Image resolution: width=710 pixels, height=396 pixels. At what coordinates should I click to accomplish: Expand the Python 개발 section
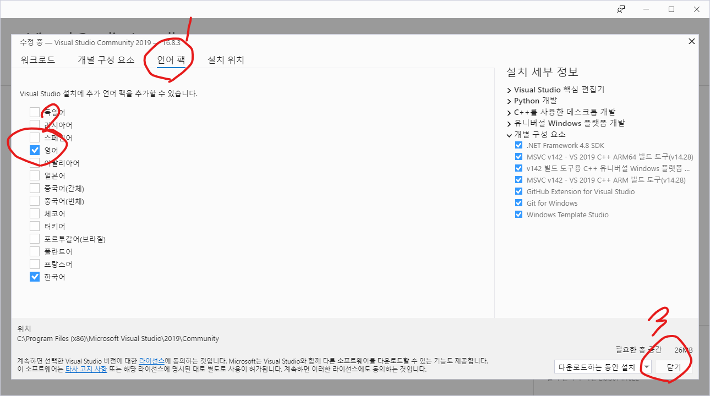point(509,101)
